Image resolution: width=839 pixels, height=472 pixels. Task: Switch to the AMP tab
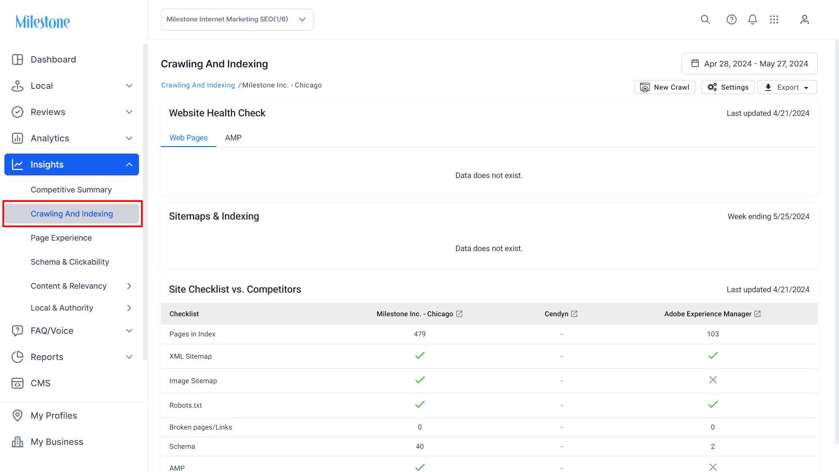tap(233, 138)
